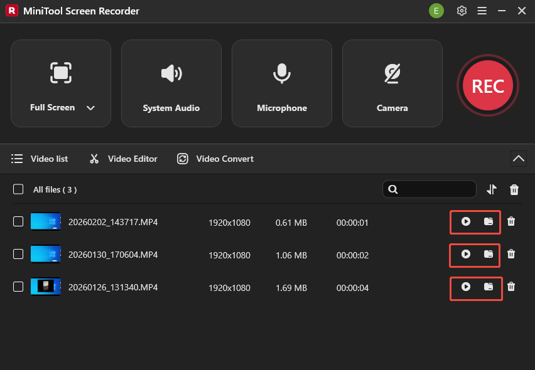
Task: Play the 20260126_131340.MP4 recording
Action: point(467,288)
